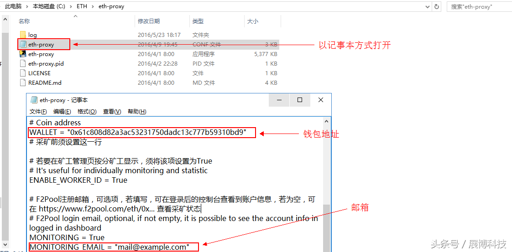Maximize the Notepad window
This screenshot has width=512, height=252.
pos(300,100)
